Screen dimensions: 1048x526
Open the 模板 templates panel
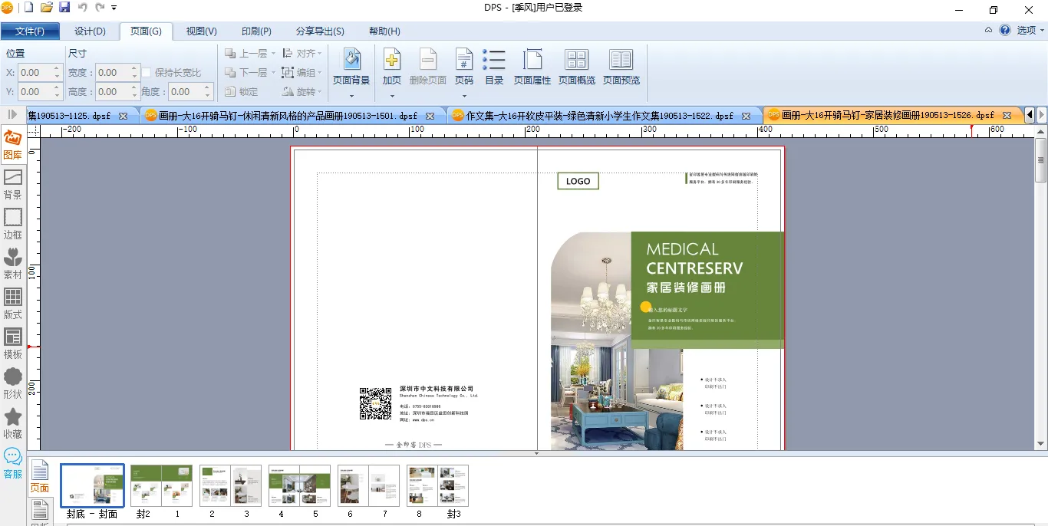[x=13, y=343]
